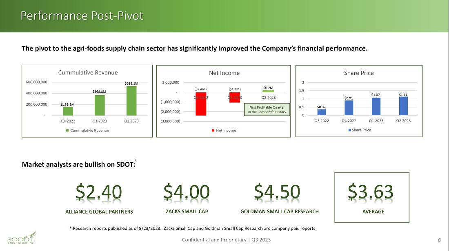Screen dimensions: 449x251
Task: Click the Net Income chart title
Action: tap(224, 73)
